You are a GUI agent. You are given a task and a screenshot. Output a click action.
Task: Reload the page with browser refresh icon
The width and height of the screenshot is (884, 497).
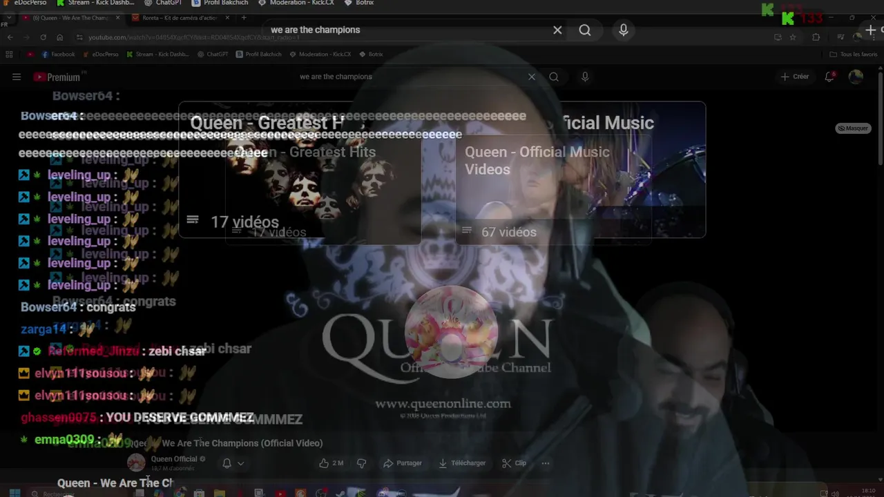tap(43, 37)
